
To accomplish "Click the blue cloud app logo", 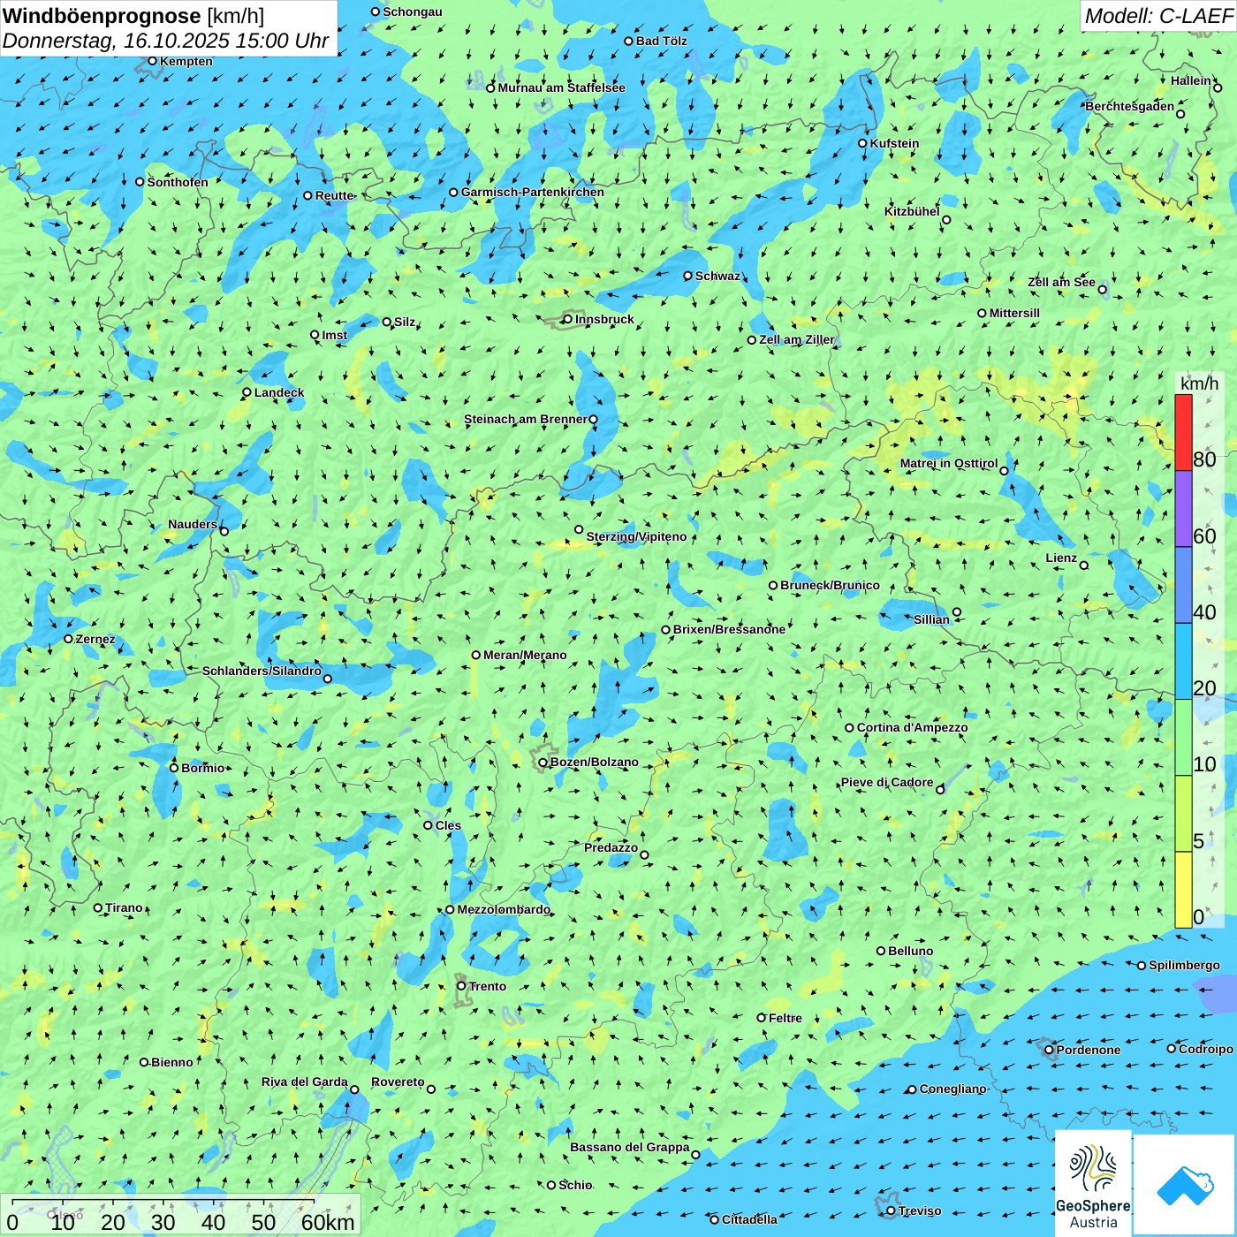I will 1185,1186.
